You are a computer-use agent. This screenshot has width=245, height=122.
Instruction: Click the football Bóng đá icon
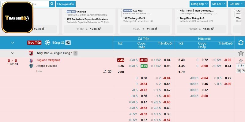tap(47, 43)
